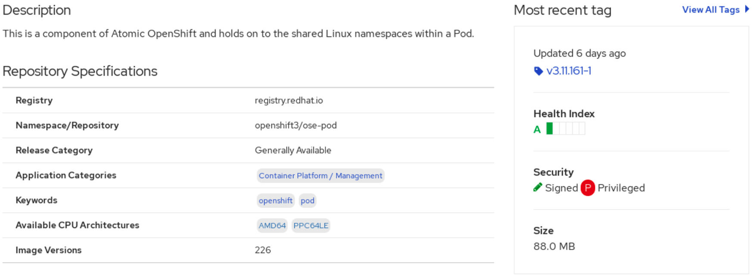755x278 pixels.
Task: Click the Generally Available release value
Action: [x=293, y=150]
